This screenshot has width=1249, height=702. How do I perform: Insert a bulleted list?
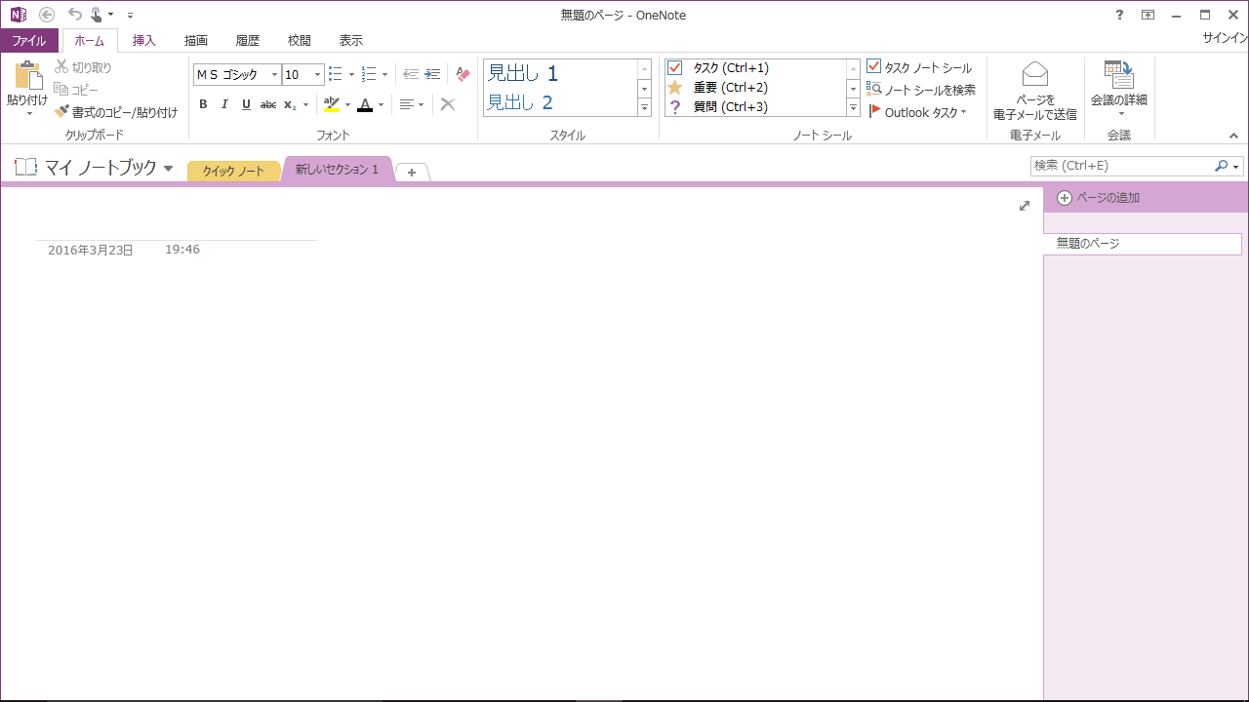[336, 74]
